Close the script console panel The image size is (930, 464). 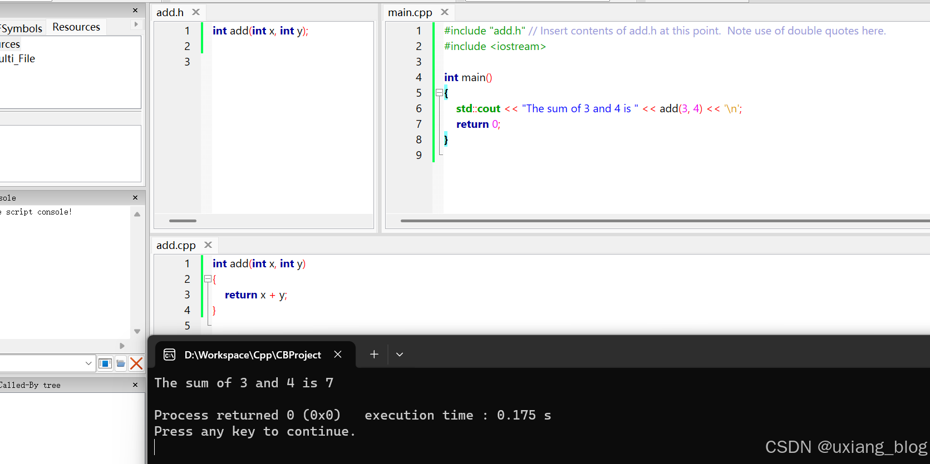pyautogui.click(x=135, y=198)
